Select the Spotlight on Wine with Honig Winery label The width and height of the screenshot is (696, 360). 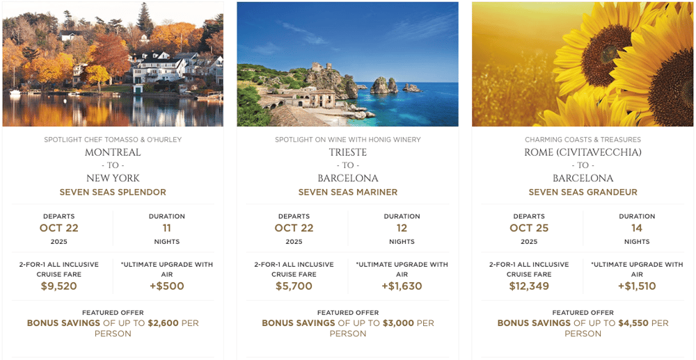348,140
